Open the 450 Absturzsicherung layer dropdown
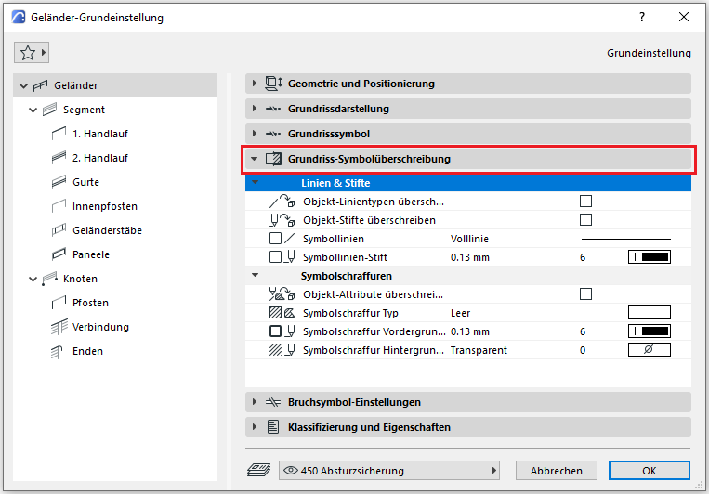 coord(388,471)
